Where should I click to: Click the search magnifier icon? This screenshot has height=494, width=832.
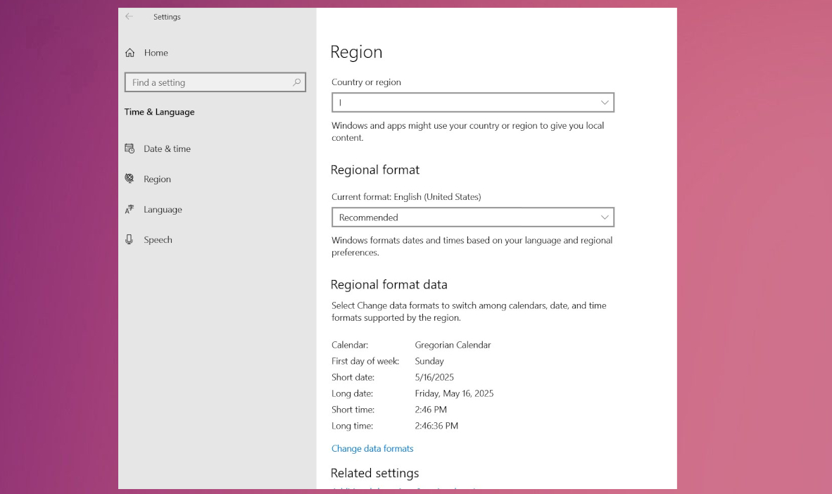point(297,82)
